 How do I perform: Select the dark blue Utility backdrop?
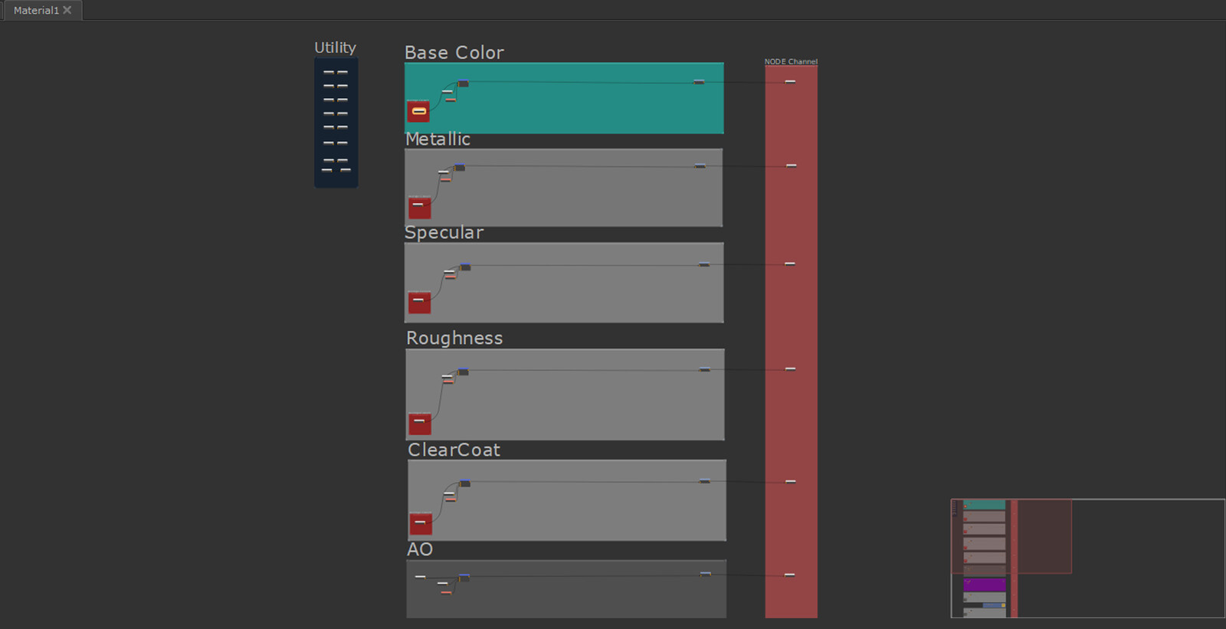point(336,123)
